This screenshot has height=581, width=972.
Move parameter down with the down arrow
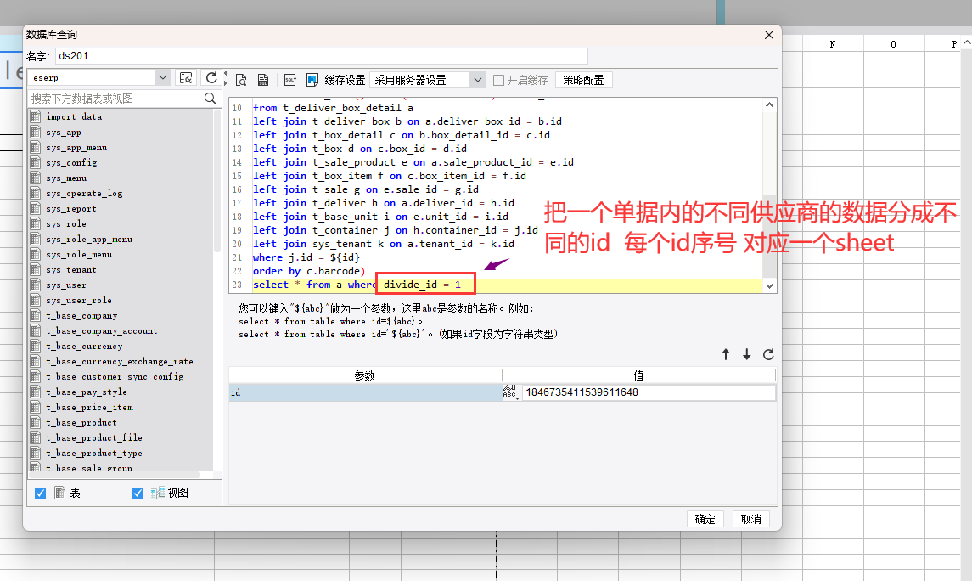pyautogui.click(x=747, y=354)
